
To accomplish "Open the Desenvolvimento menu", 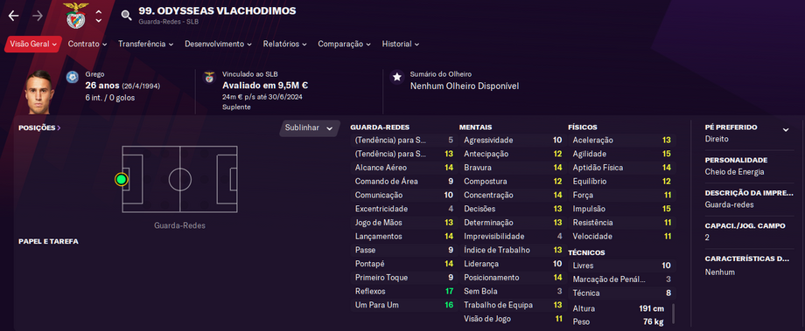I will tap(218, 44).
